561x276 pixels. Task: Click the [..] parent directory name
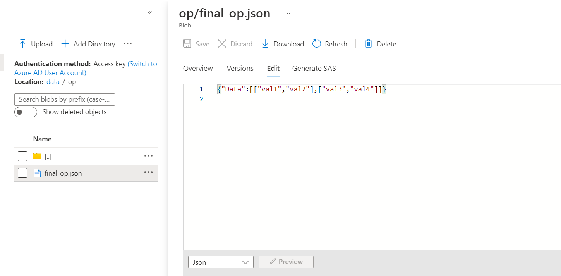(x=48, y=156)
